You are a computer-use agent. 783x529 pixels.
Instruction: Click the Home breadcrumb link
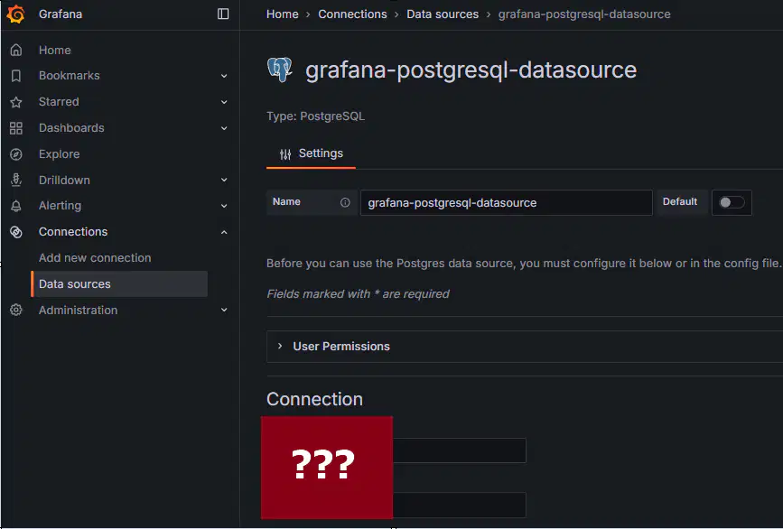coord(282,14)
